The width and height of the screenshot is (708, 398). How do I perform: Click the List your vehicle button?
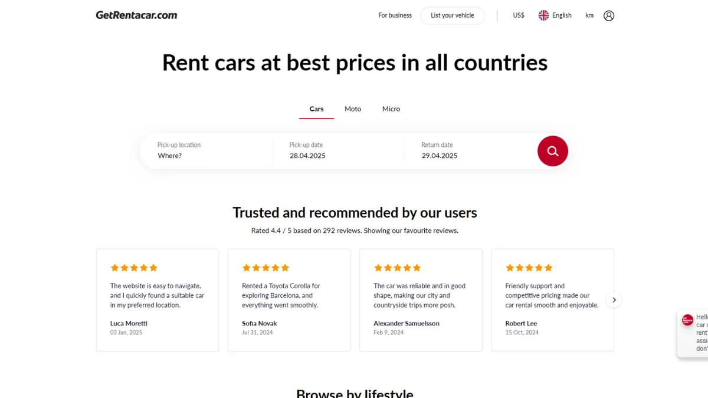click(453, 15)
